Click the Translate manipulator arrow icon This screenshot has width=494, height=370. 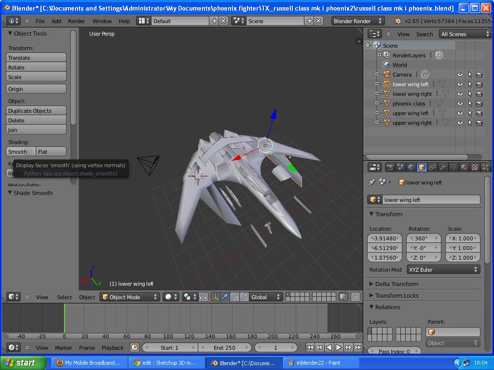[x=225, y=297]
